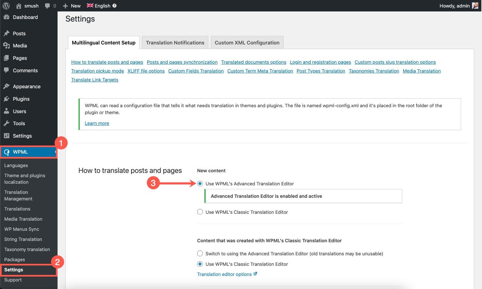
Task: Click Learn more link in config notice
Action: click(97, 123)
